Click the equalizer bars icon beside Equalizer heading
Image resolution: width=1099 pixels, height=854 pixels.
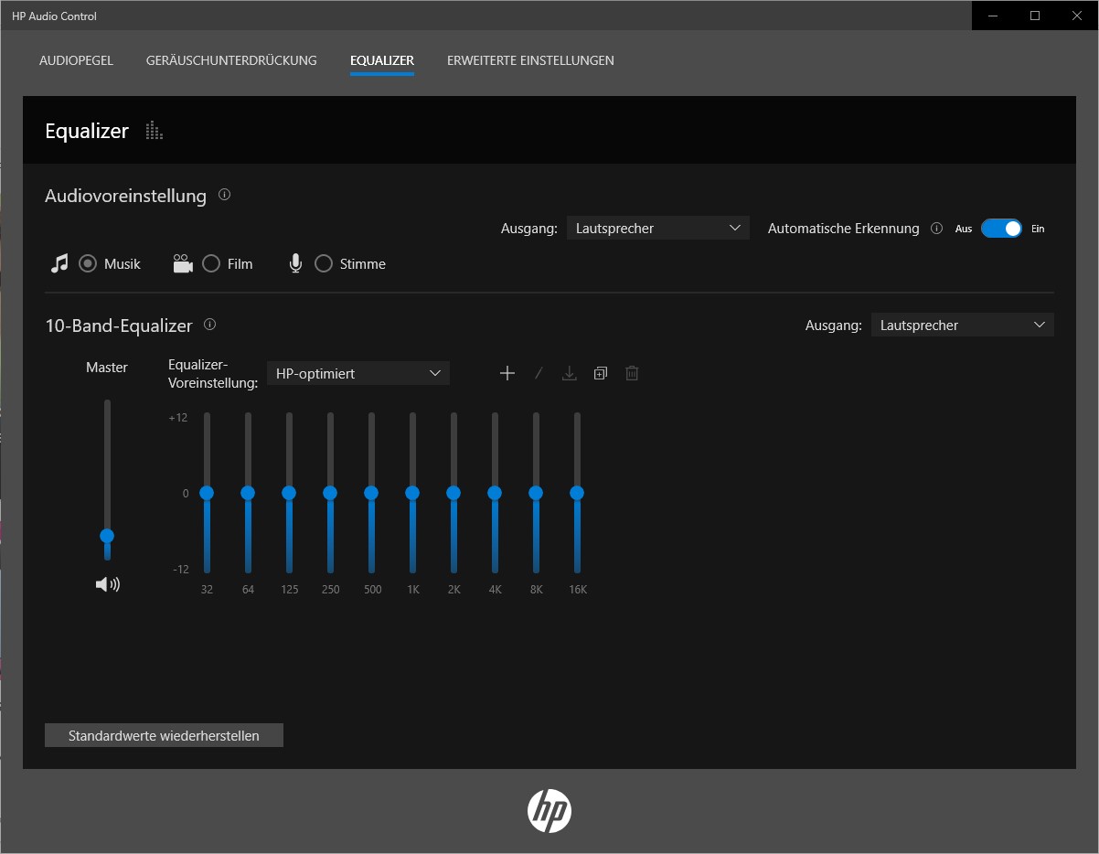tap(155, 131)
